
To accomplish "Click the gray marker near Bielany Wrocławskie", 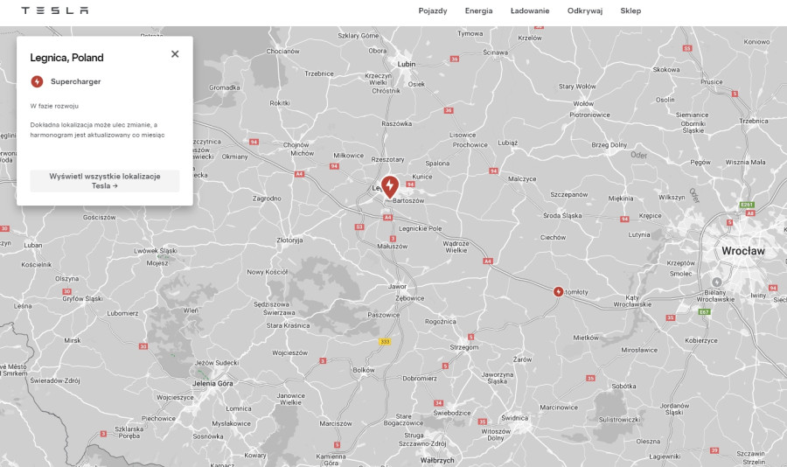I will [717, 282].
